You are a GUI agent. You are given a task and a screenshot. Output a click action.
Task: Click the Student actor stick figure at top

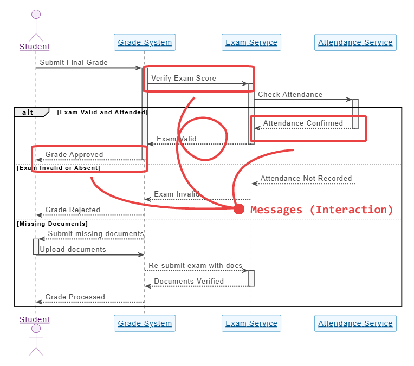click(x=36, y=24)
